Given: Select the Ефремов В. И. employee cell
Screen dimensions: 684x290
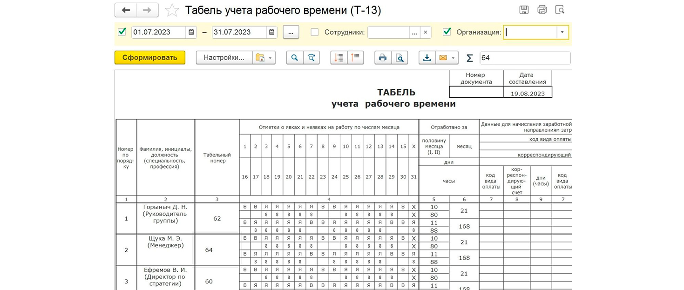Looking at the screenshot, I should click(x=165, y=278).
